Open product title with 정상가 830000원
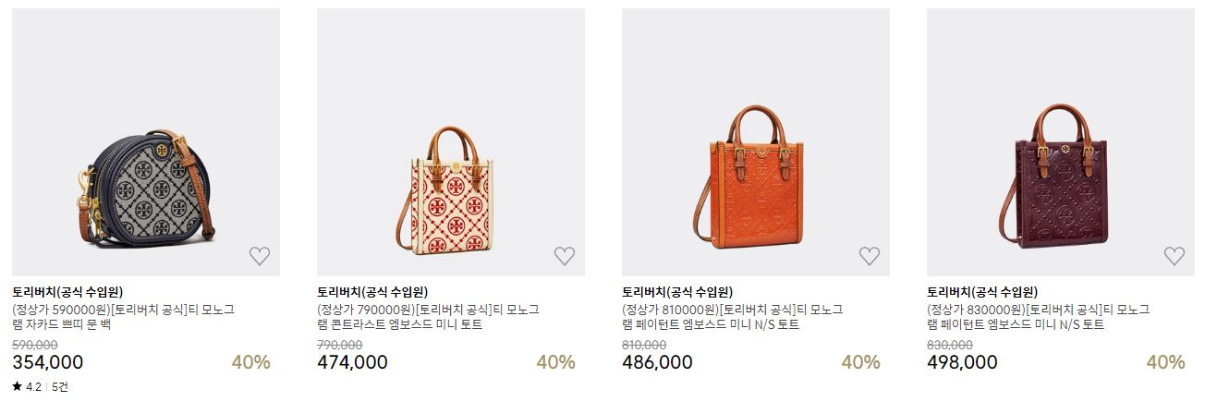The height and width of the screenshot is (414, 1205). coord(1039,317)
